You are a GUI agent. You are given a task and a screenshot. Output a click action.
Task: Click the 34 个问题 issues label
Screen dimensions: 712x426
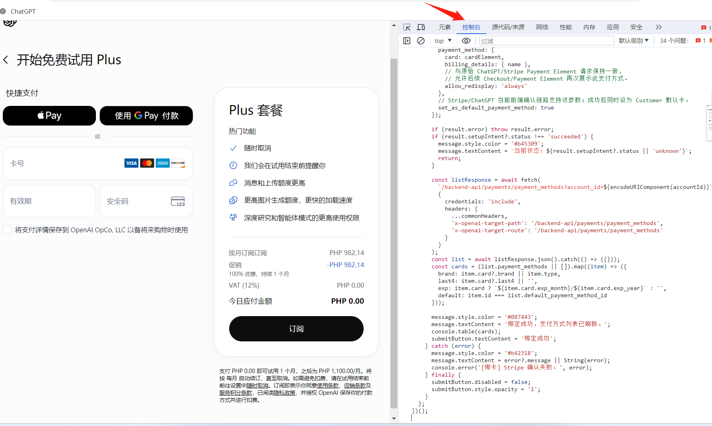point(674,41)
